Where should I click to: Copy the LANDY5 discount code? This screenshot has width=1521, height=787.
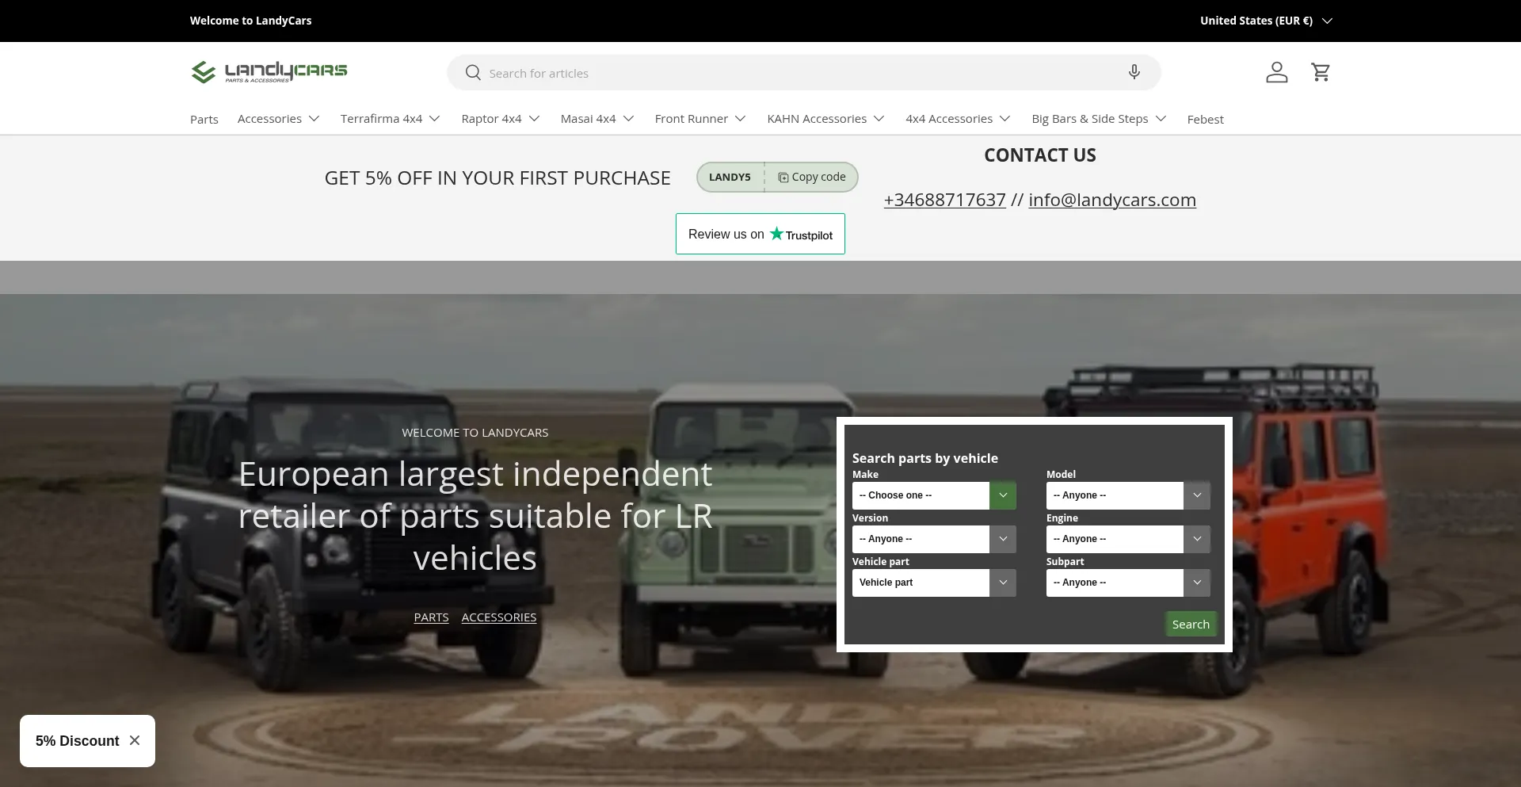click(x=812, y=178)
